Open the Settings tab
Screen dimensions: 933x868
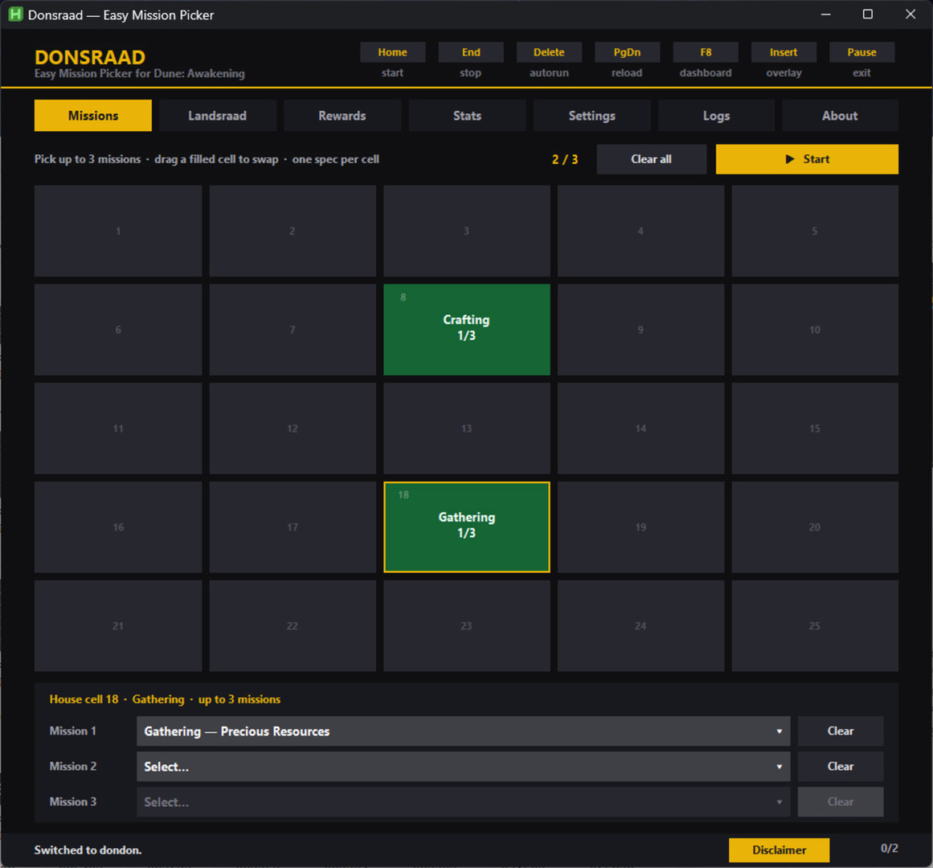point(591,116)
